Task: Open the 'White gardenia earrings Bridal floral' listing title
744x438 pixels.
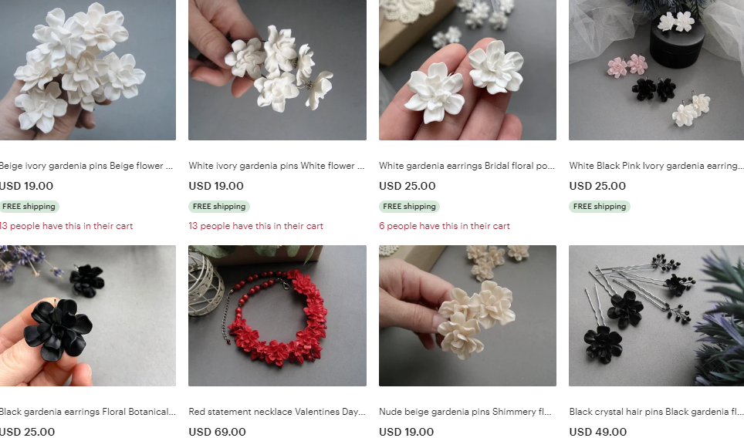Action: point(467,166)
